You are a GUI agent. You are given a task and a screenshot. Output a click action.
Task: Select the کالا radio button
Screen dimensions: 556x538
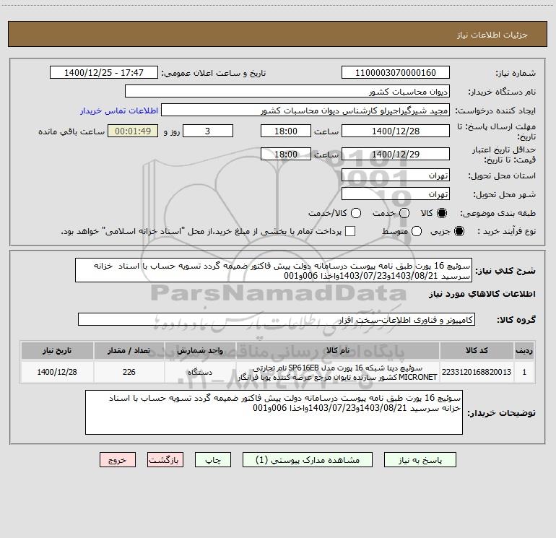pyautogui.click(x=442, y=213)
